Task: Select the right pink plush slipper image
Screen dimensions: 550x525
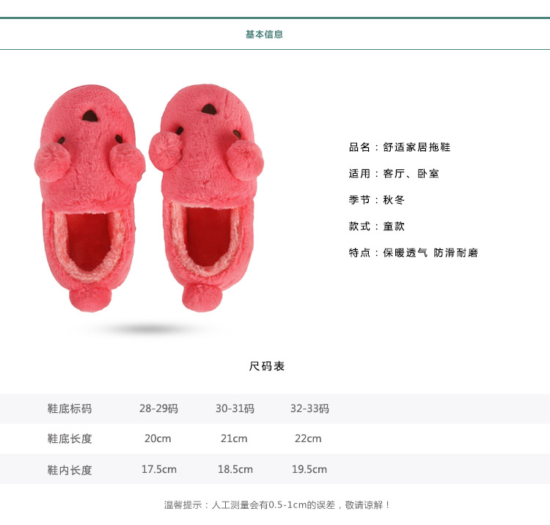Action: coord(206,197)
